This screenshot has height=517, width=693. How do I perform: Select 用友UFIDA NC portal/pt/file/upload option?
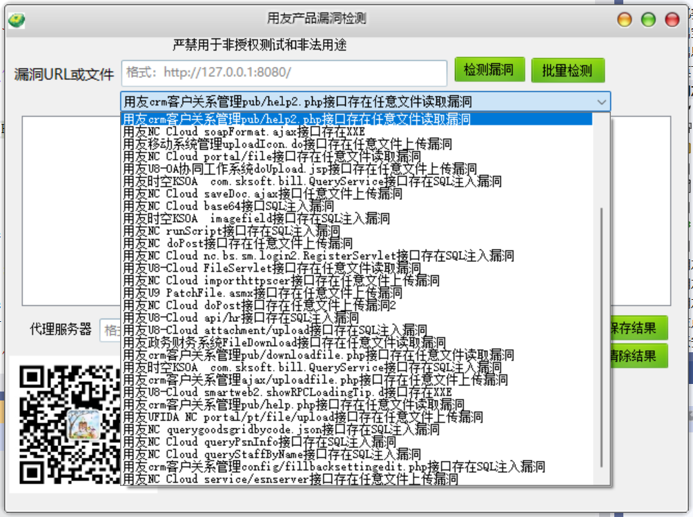tap(357, 417)
